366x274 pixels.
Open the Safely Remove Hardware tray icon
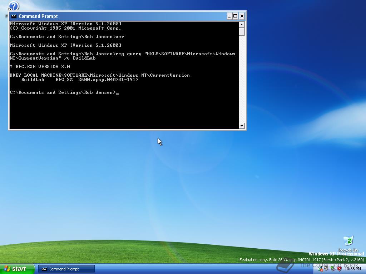click(x=333, y=269)
